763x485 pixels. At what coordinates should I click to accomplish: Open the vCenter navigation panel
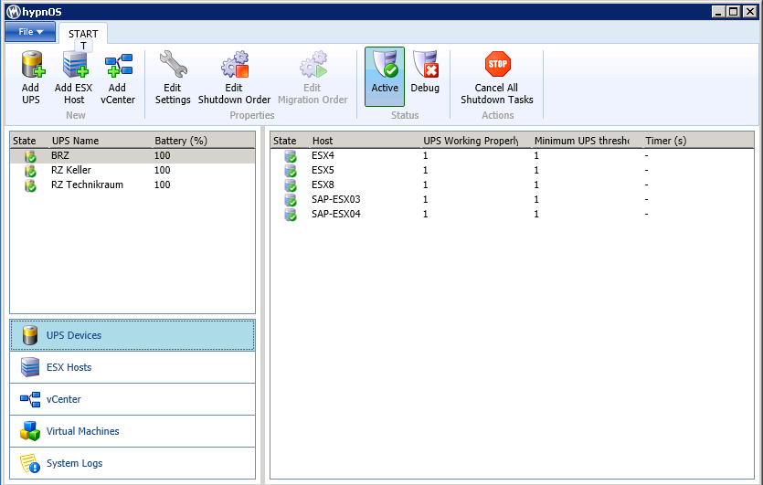(132, 399)
